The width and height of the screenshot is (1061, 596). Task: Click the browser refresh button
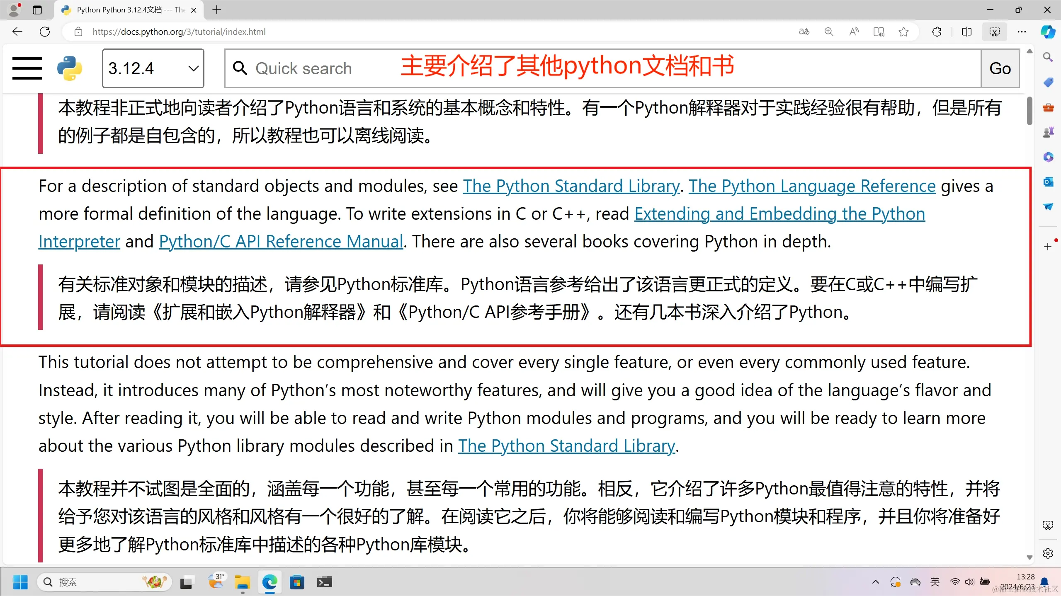pyautogui.click(x=45, y=32)
